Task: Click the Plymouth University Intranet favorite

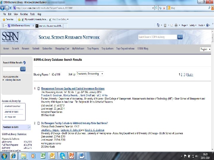Action: tap(34, 19)
